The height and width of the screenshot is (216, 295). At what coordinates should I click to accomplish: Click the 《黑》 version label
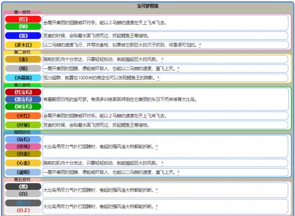(23, 187)
